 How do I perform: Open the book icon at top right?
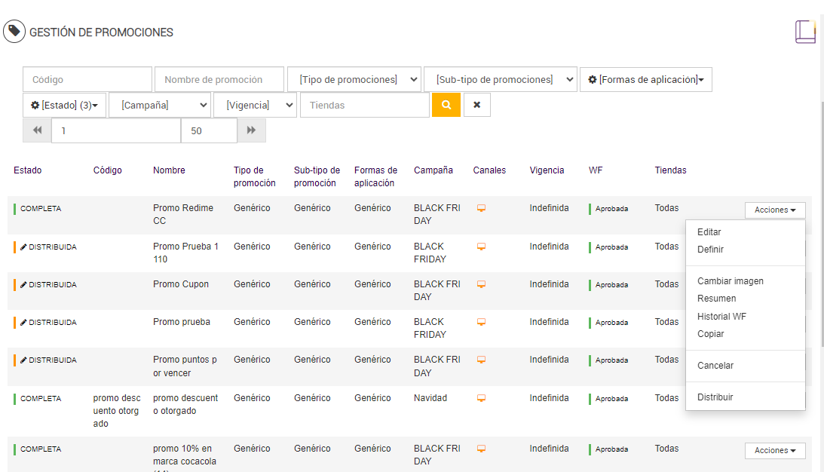click(805, 32)
